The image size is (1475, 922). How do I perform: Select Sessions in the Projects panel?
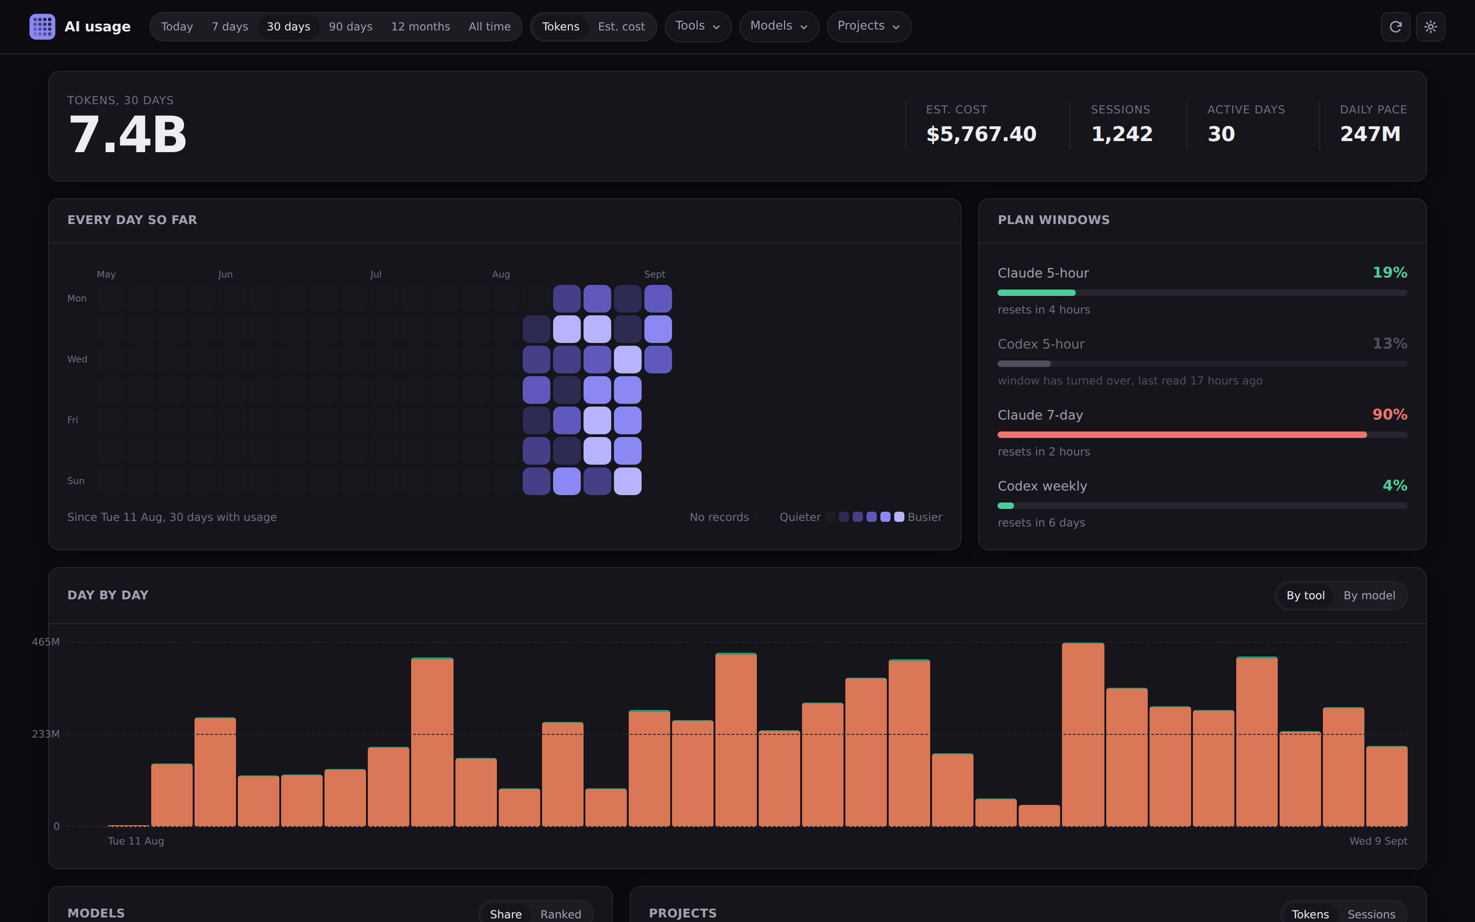[1371, 914]
